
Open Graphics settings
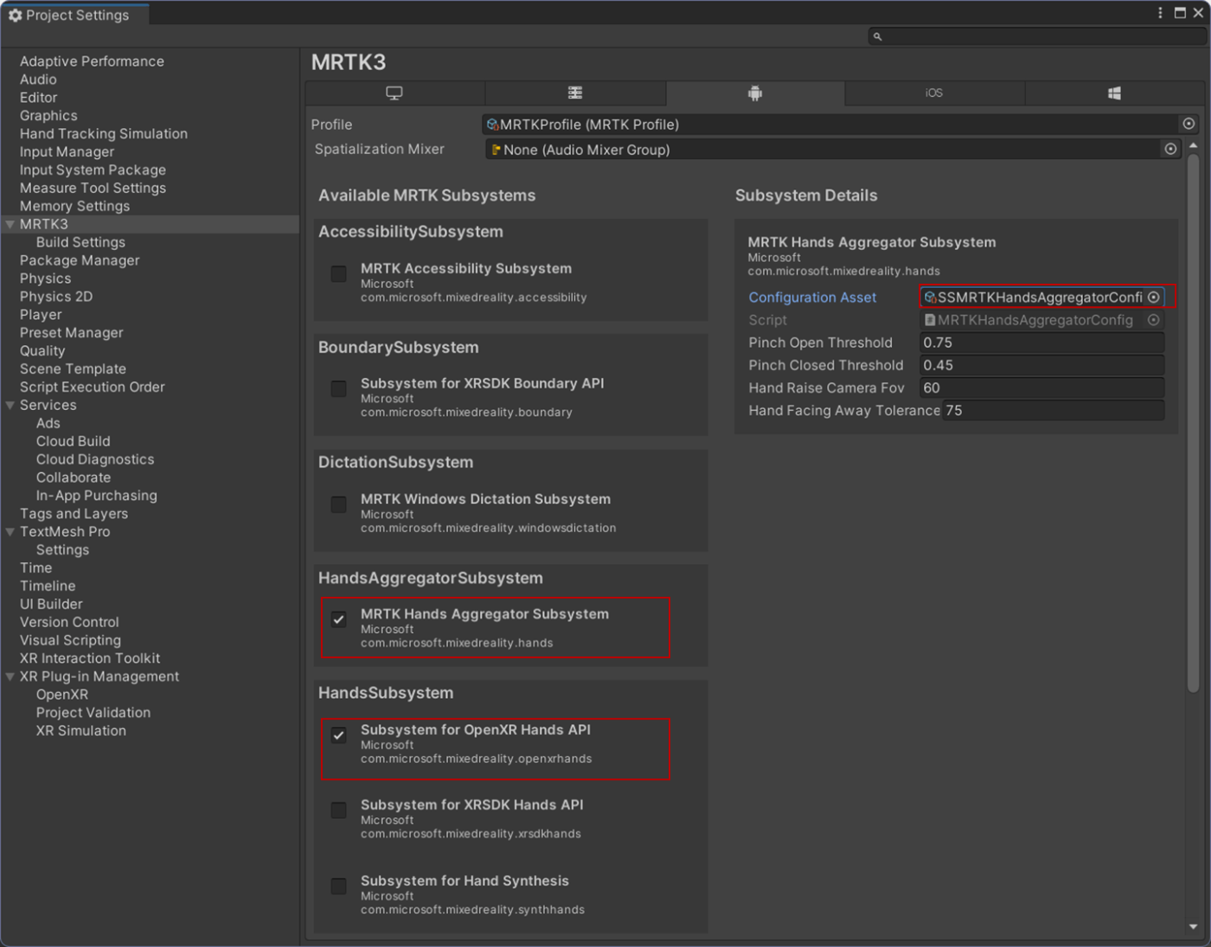(x=48, y=116)
